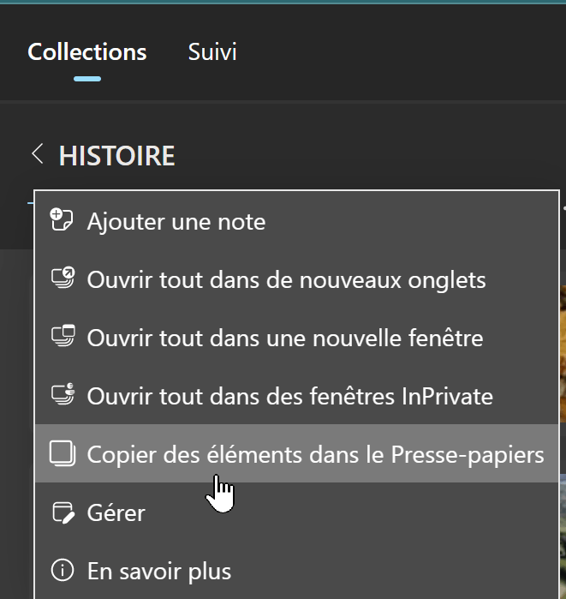
Task: Select 'Ajouter une note' menu entry
Action: click(x=176, y=222)
